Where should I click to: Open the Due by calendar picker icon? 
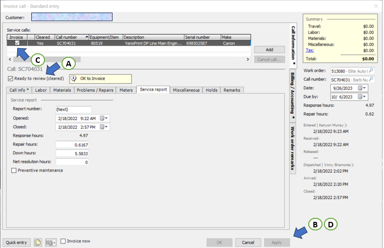360,97
